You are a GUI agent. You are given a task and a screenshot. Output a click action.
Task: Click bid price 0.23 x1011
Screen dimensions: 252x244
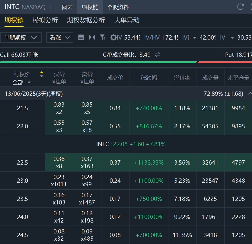pyautogui.click(x=59, y=181)
